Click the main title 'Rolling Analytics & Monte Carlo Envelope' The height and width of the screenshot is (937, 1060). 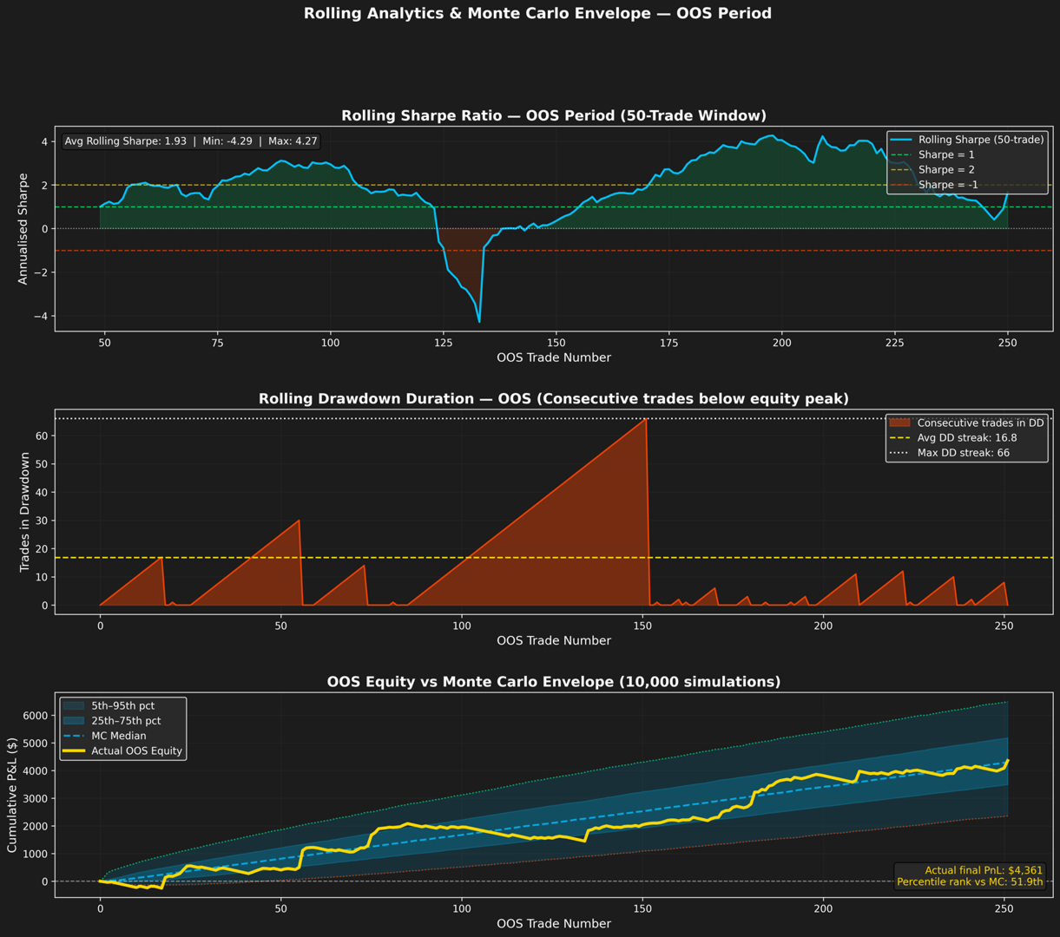[x=537, y=14]
